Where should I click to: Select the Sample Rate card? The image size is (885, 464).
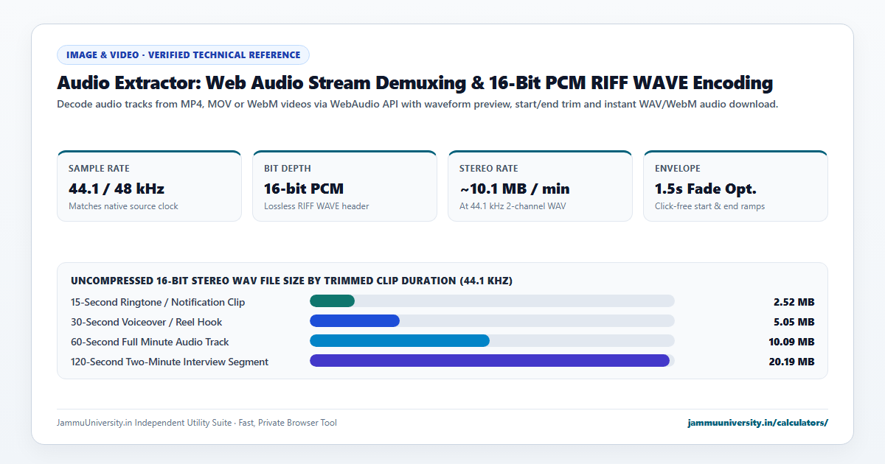point(149,186)
